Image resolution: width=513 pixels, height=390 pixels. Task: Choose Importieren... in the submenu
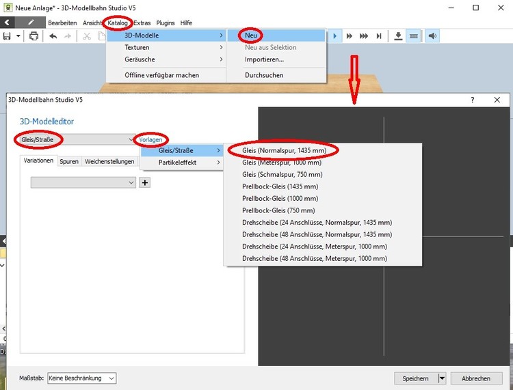[x=276, y=59]
